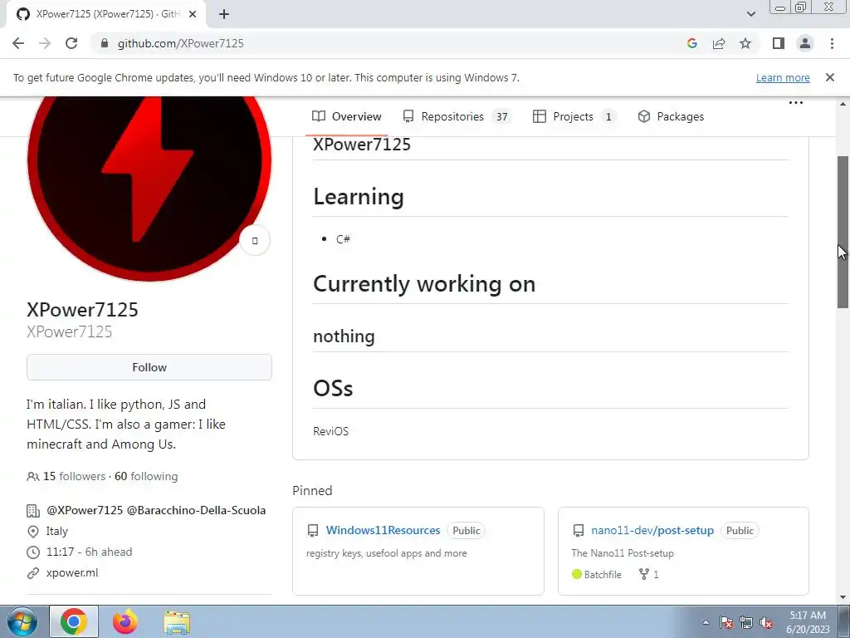Click the Chrome taskbar icon
Viewport: 850px width, 638px height.
click(74, 621)
